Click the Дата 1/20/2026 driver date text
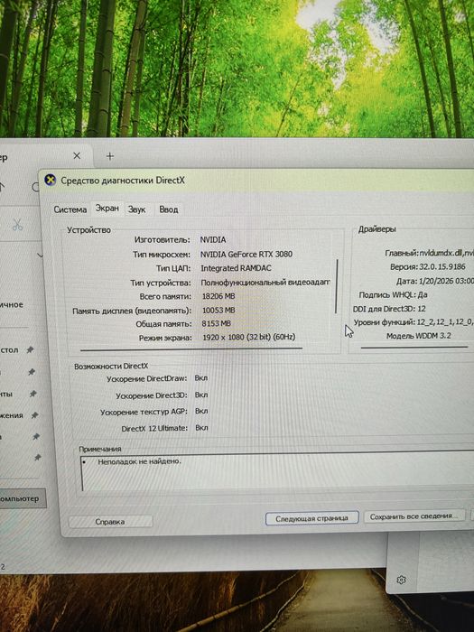474x632 pixels. pyautogui.click(x=435, y=281)
